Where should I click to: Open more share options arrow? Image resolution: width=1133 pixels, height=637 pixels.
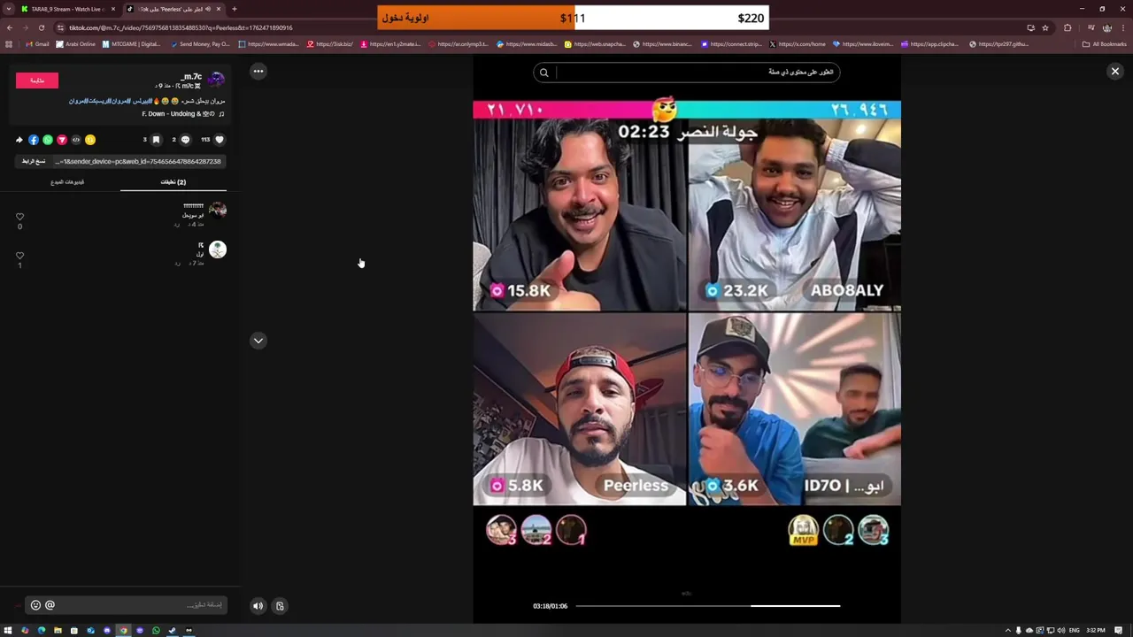point(19,140)
